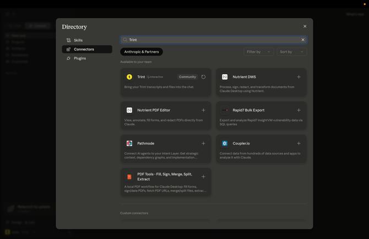Screen dimensions: 369x239
Task: Open the Pathmode connector card
Action: [x=166, y=149]
